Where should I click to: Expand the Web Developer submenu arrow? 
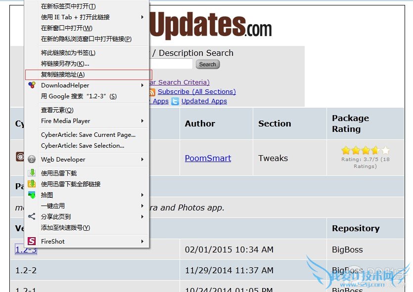coord(142,160)
